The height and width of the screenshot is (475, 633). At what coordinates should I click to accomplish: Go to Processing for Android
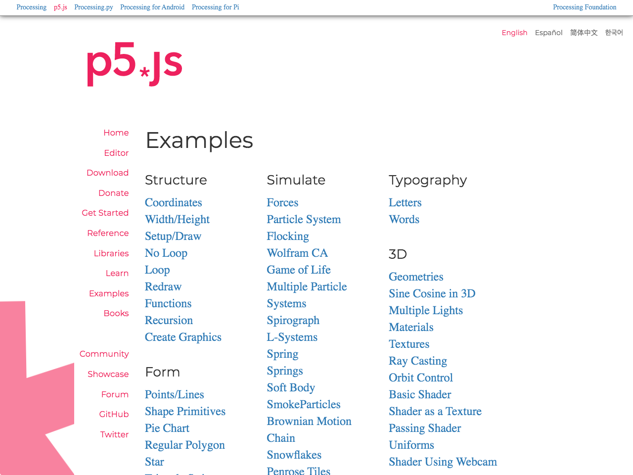tap(152, 7)
